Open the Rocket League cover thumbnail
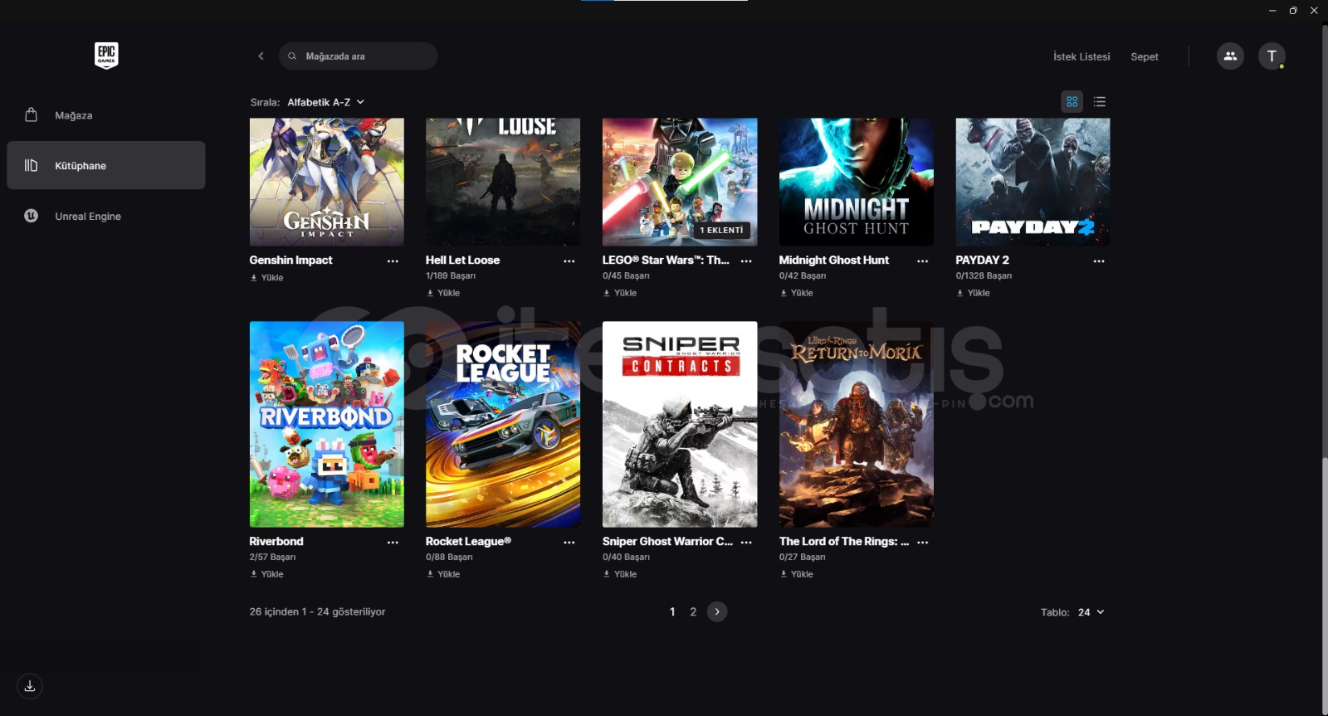 503,424
